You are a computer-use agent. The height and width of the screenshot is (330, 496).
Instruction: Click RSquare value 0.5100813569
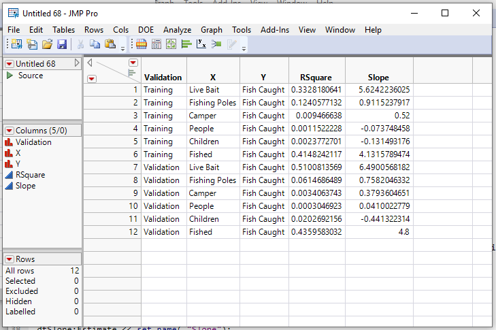click(x=316, y=167)
